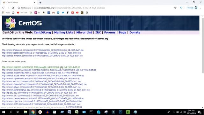Download ISO from mirrors.neusoft.edu.cn
This screenshot has height=115, width=204.
tap(43, 98)
